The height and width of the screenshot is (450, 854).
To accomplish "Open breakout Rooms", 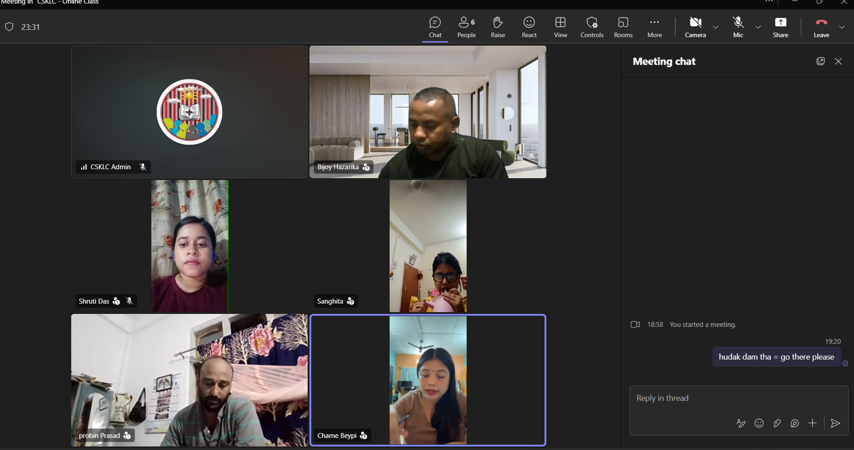I will (623, 27).
